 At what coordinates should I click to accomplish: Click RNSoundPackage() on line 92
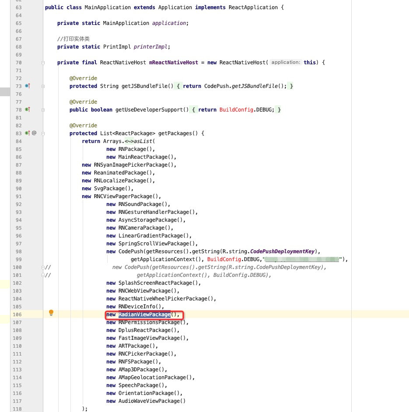click(143, 204)
